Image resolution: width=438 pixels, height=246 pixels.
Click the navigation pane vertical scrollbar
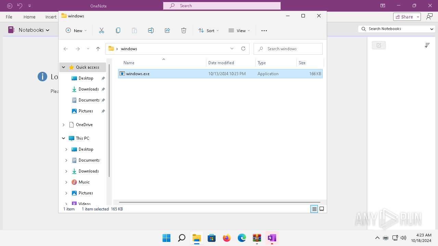click(x=109, y=120)
